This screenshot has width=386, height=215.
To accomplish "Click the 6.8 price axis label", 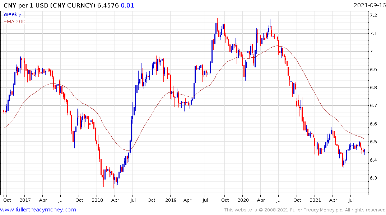I will [x=373, y=87].
